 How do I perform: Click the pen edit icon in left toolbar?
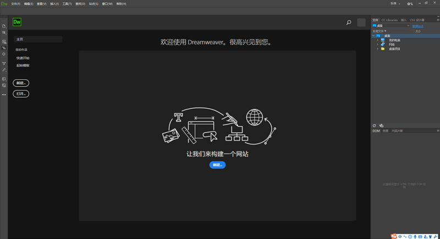point(4,70)
